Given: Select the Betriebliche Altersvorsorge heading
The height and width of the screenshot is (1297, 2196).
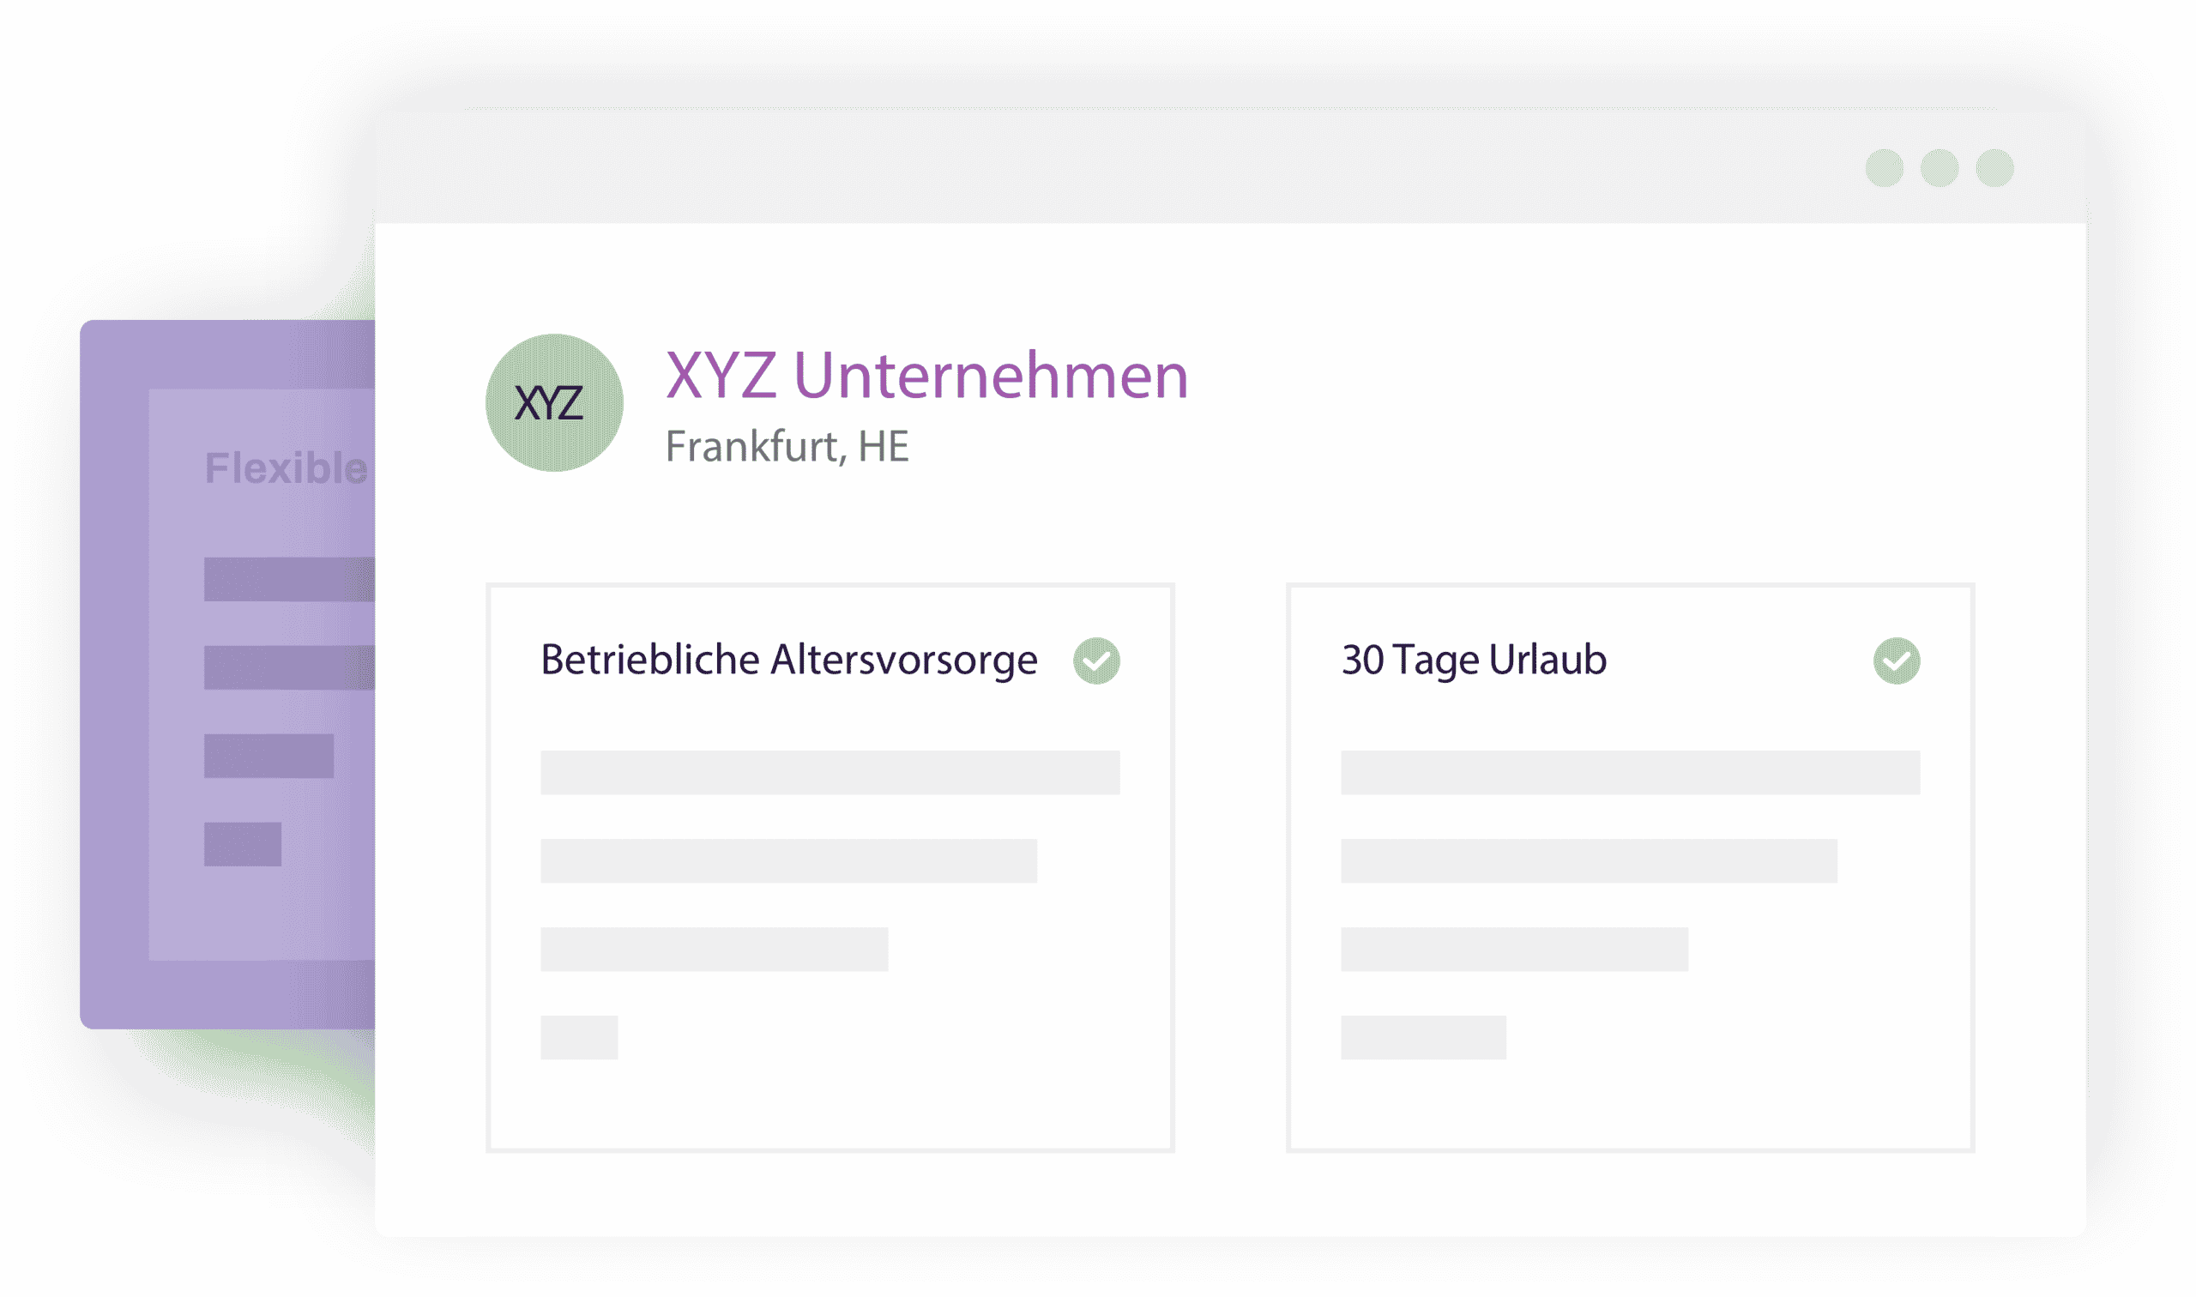Looking at the screenshot, I should (788, 660).
